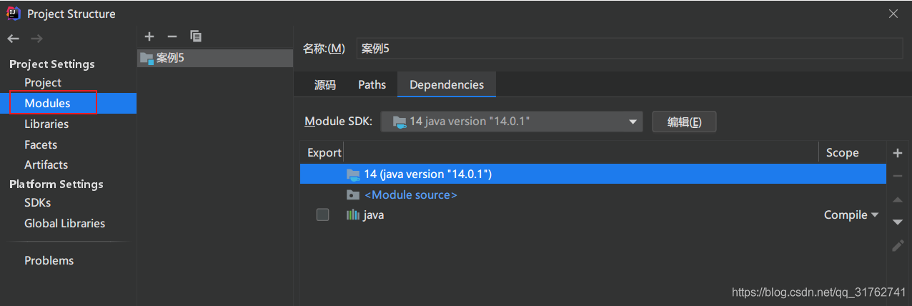This screenshot has width=912, height=306.
Task: Add a new module with plus icon
Action: click(x=149, y=36)
